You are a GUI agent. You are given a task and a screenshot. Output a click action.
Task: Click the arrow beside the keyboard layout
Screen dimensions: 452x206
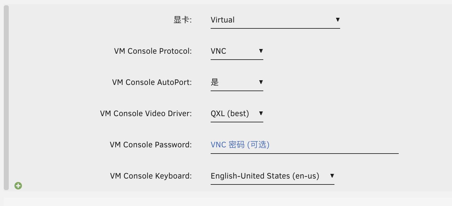pyautogui.click(x=332, y=176)
